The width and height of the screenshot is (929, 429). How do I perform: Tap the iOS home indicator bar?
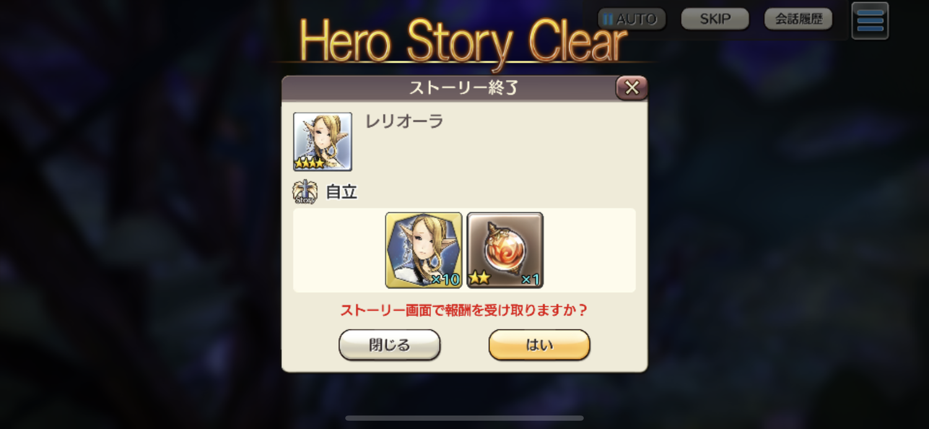click(x=464, y=418)
